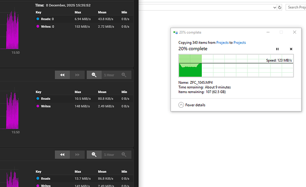Zoom in the chart above the 10.5 MiB/s reads legend
Viewport: 306px width, 187px height.
(124, 75)
